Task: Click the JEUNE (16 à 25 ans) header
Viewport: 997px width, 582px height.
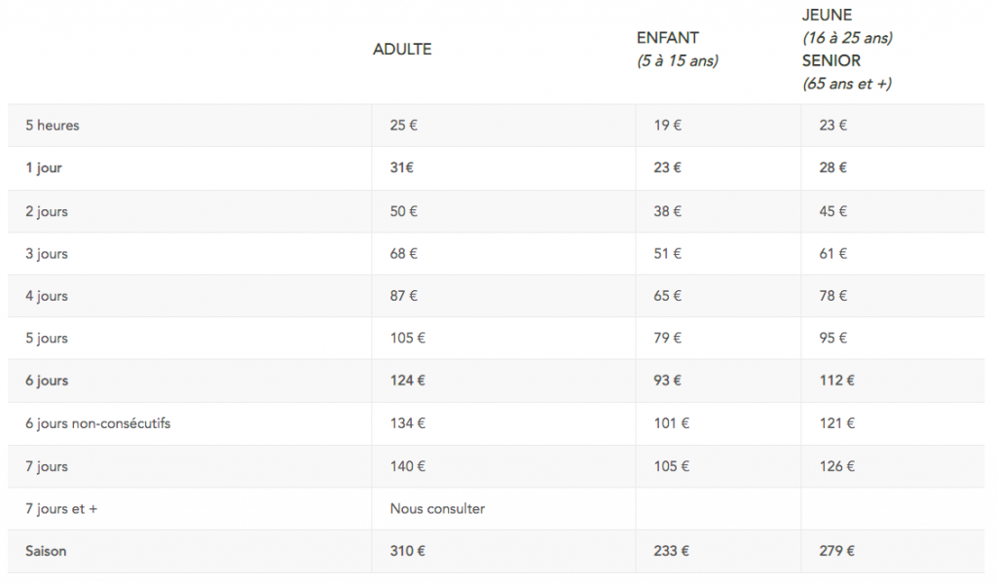Action: 847,26
